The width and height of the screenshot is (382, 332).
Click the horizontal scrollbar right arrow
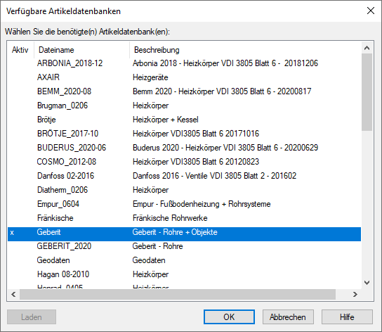355,295
